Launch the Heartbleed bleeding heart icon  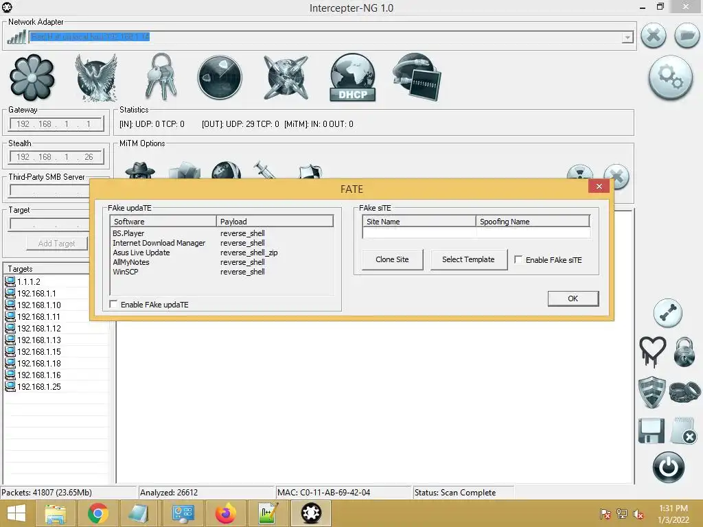pyautogui.click(x=652, y=352)
